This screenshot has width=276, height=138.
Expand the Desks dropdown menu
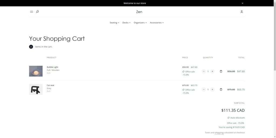click(126, 23)
